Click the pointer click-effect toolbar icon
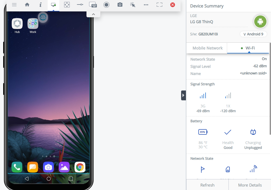Viewport: 271px width, 190px height. click(x=133, y=5)
